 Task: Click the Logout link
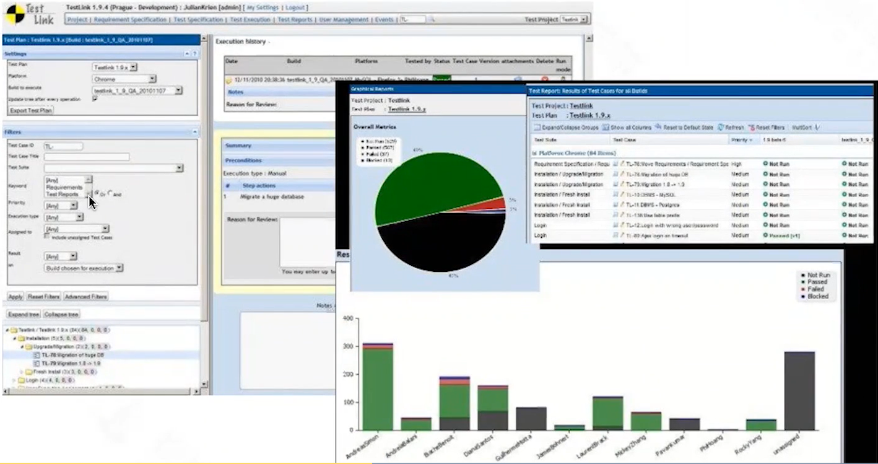295,7
